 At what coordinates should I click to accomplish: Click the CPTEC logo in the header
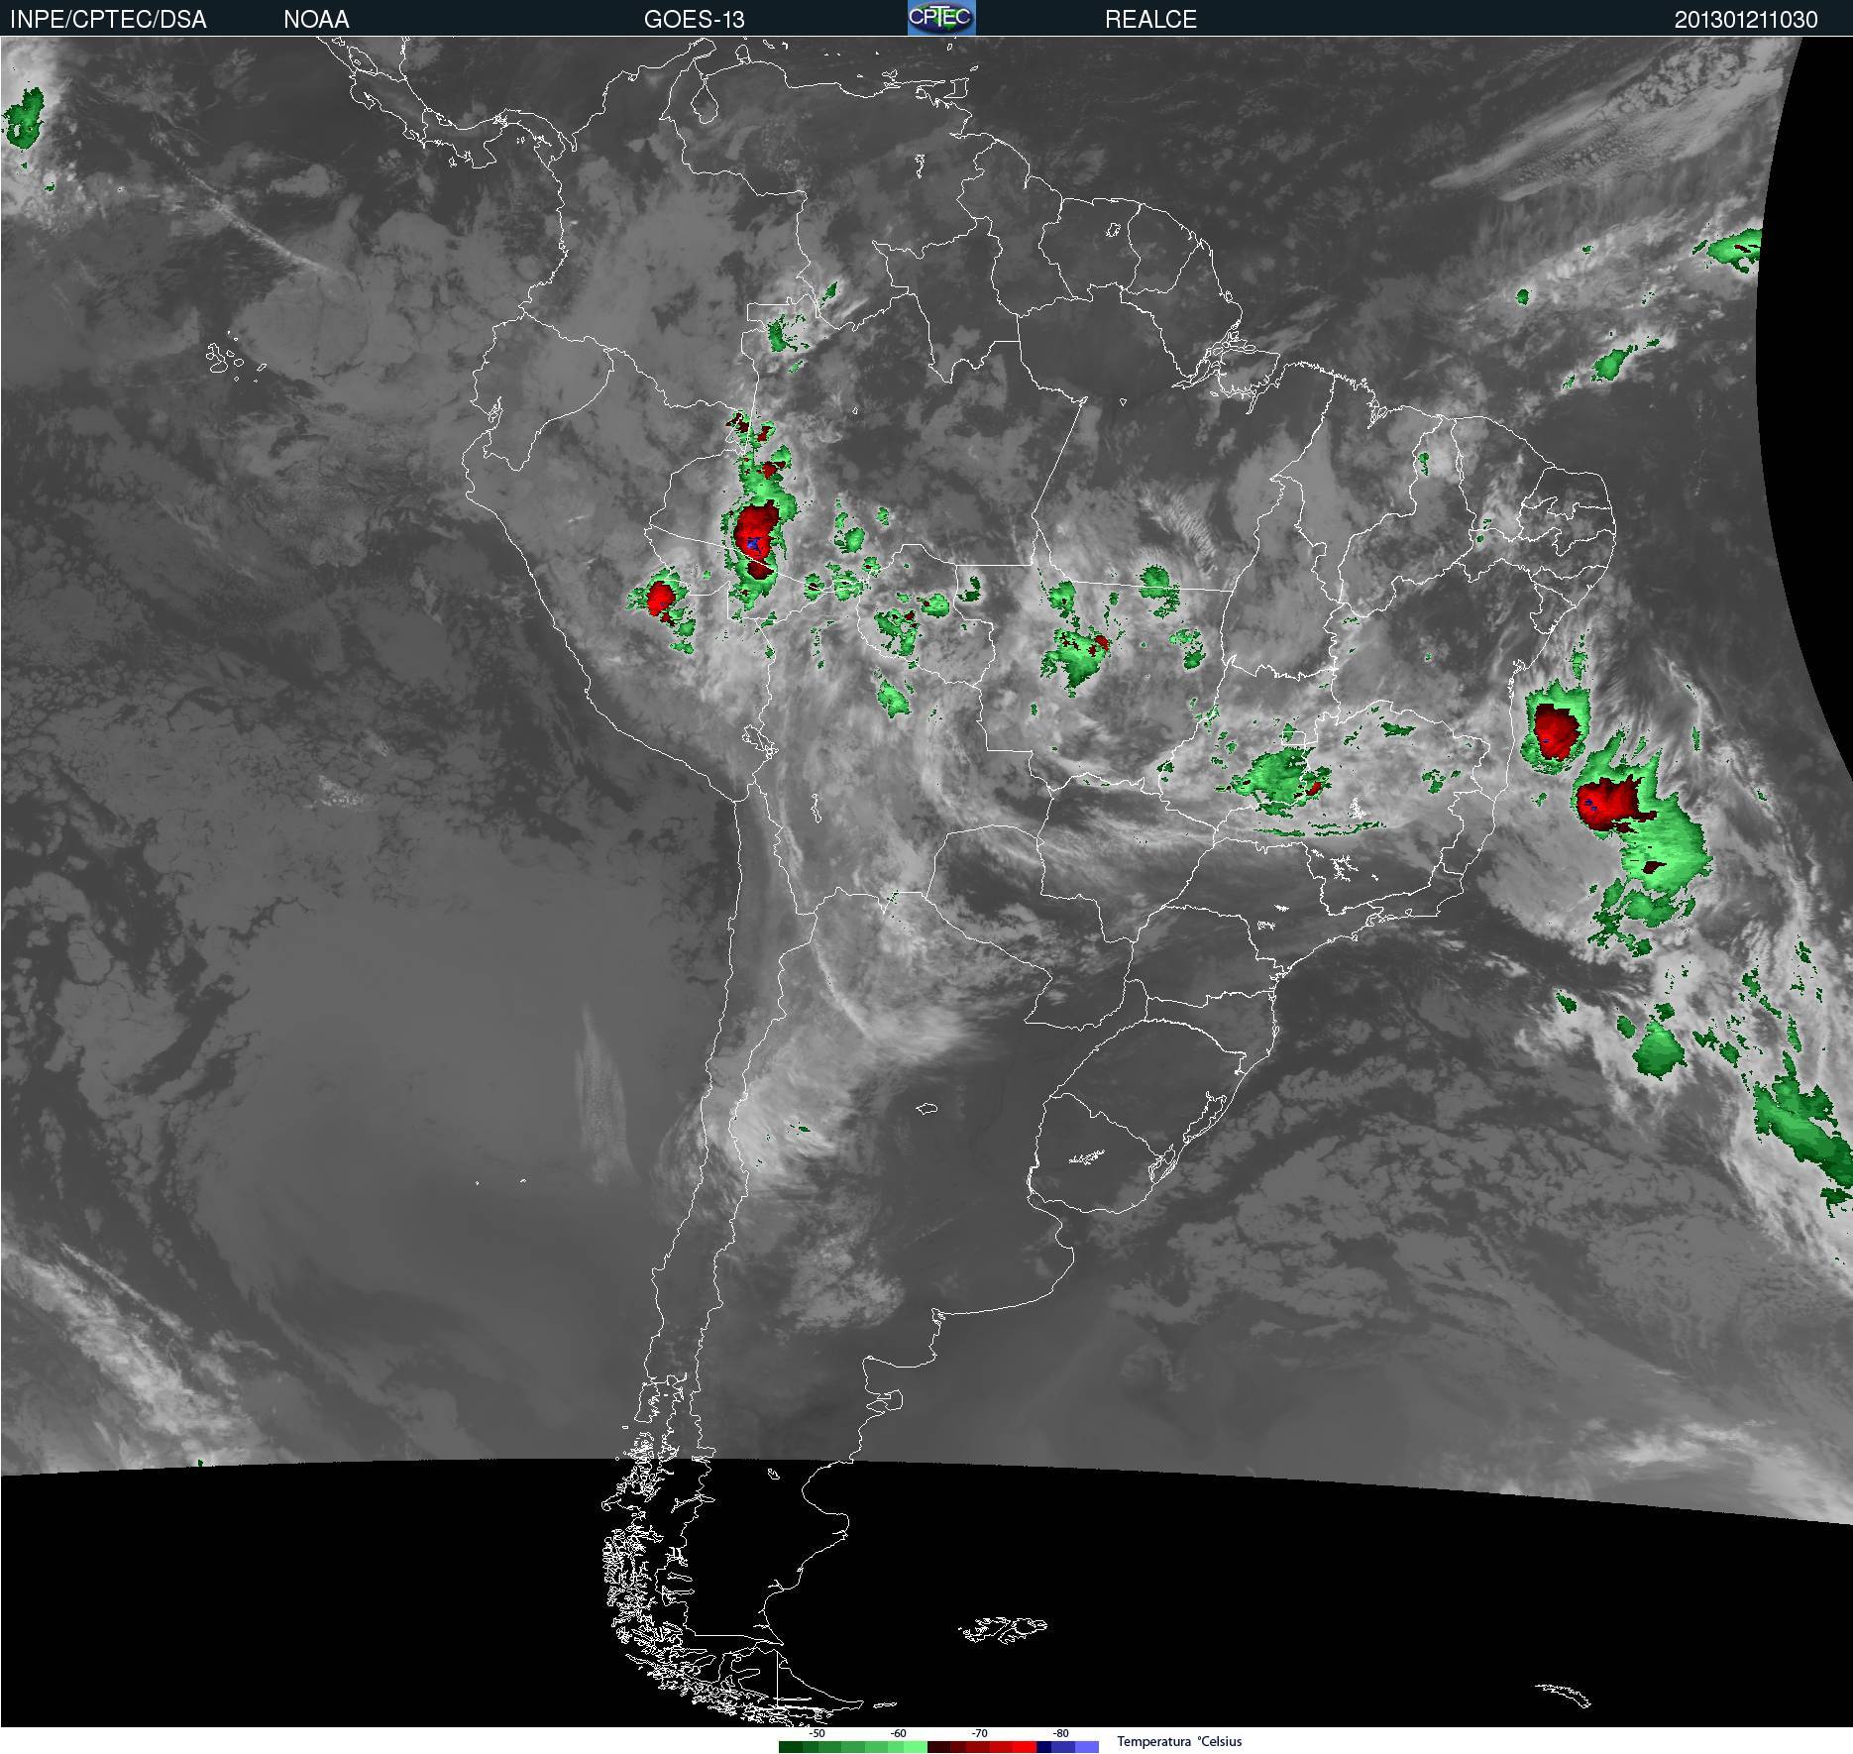941,18
